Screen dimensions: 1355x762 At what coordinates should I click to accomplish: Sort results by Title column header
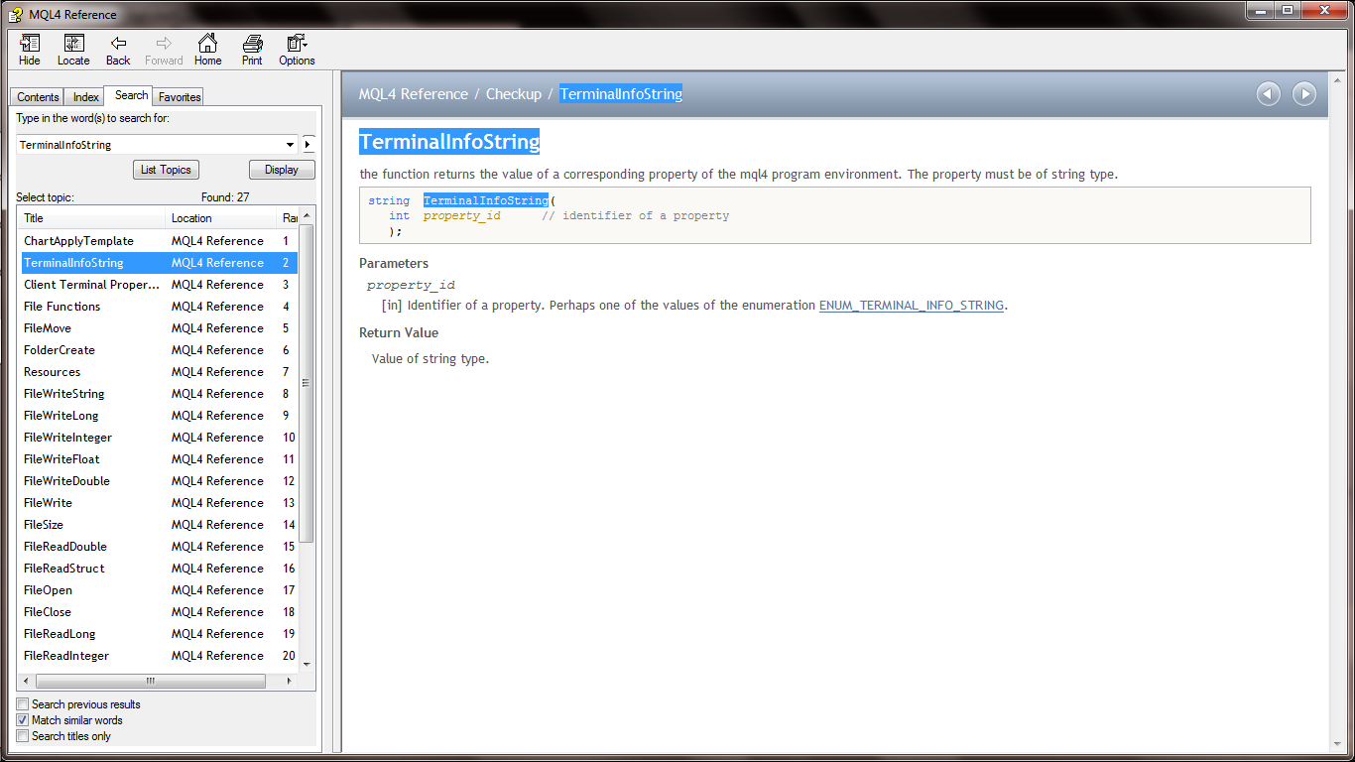(92, 218)
